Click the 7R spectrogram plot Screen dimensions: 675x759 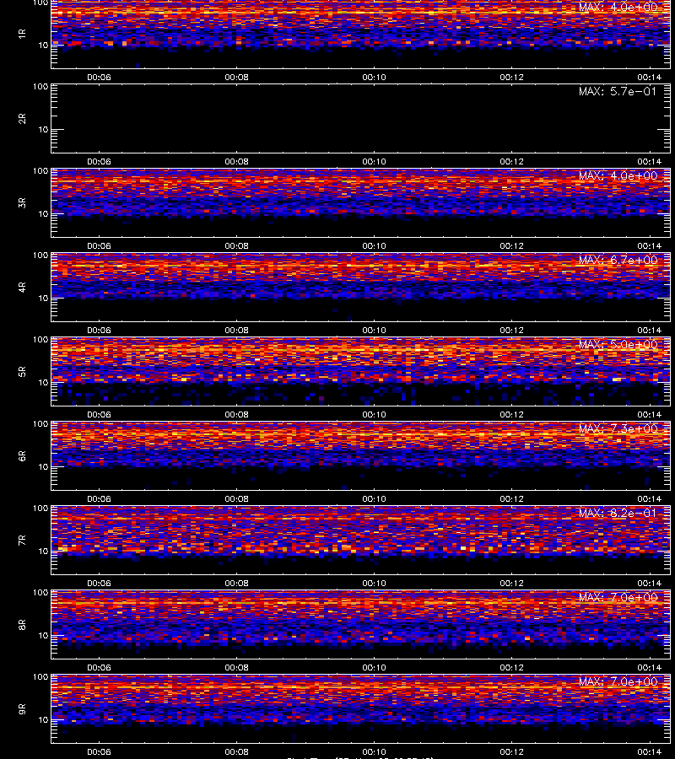(361, 541)
